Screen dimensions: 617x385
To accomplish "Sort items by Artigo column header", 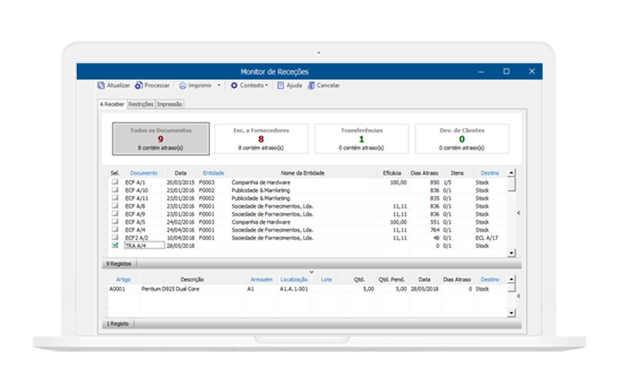I will [x=123, y=279].
